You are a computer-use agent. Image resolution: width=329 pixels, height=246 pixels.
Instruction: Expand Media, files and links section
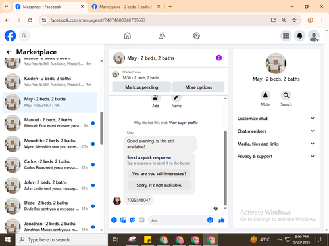pos(276,144)
